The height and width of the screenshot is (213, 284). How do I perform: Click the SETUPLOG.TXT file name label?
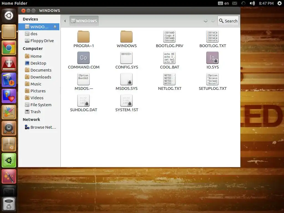click(x=213, y=88)
